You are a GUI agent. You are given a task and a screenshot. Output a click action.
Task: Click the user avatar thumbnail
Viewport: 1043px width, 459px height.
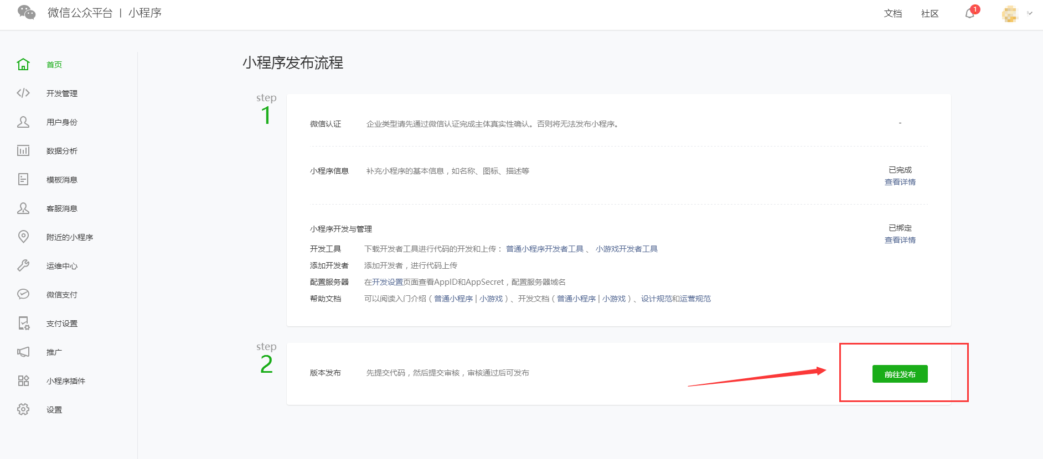pyautogui.click(x=1010, y=14)
